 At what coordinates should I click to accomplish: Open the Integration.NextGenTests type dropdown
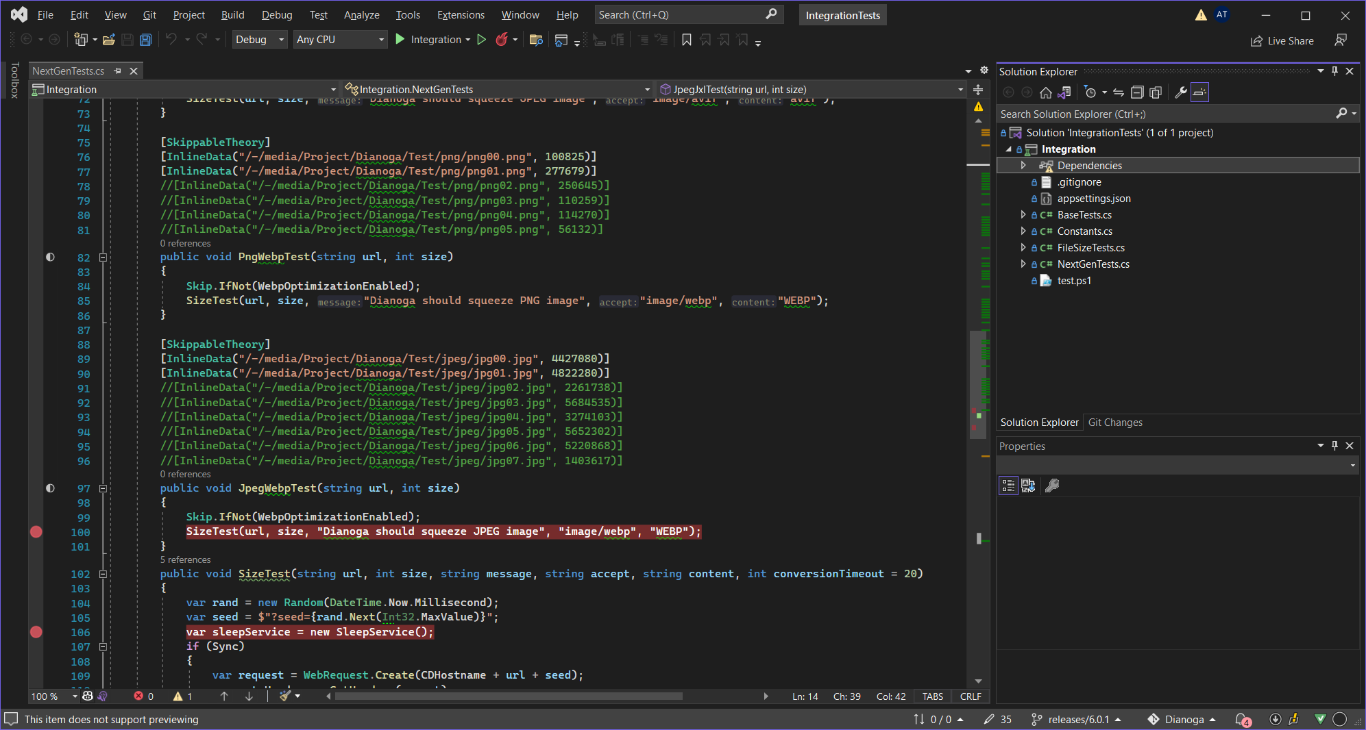click(498, 89)
